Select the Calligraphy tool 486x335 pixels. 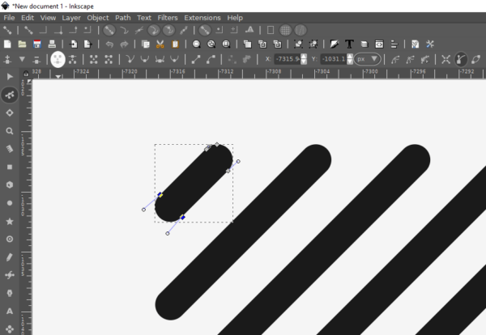pos(10,293)
